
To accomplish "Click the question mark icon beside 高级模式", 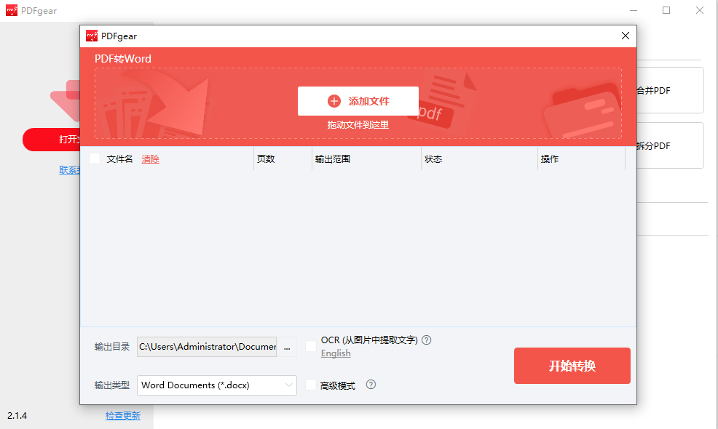I will (371, 384).
